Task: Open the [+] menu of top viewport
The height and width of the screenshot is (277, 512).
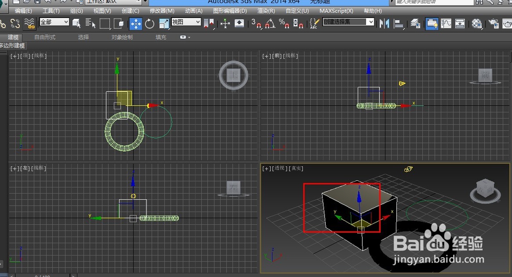Action: (x=14, y=56)
